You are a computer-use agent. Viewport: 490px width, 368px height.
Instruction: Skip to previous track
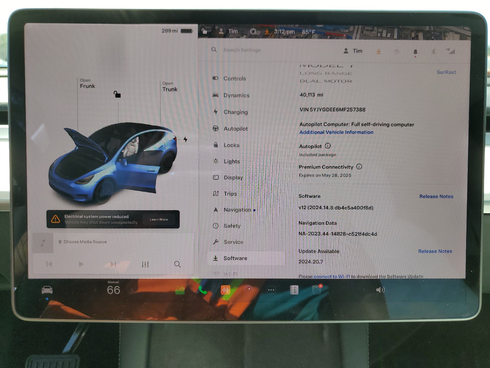pyautogui.click(x=49, y=264)
